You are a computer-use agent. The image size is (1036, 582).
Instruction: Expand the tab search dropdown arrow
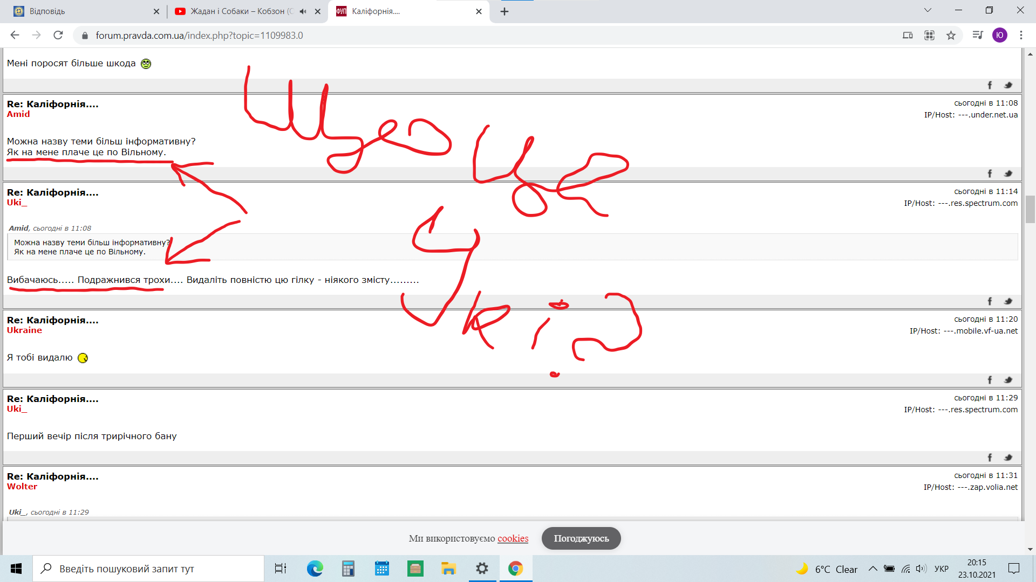(928, 10)
